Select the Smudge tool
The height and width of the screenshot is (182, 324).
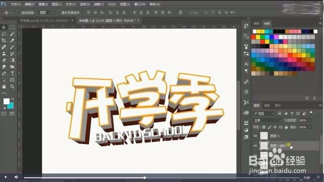pyautogui.click(x=4, y=67)
